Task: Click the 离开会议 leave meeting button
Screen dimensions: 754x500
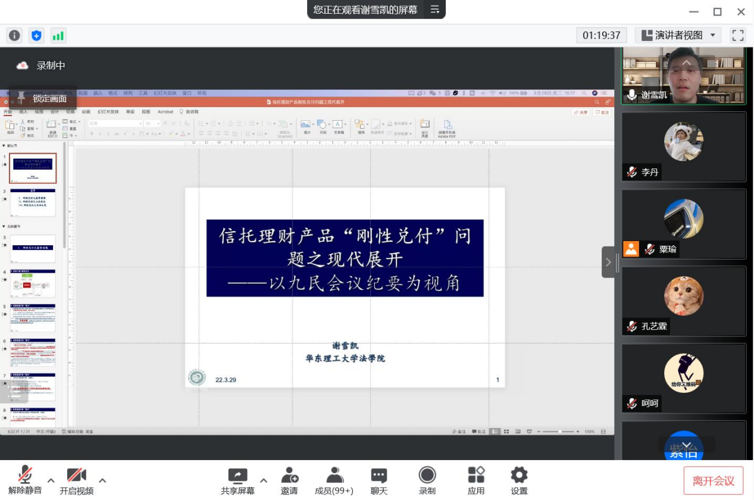Action: (713, 481)
